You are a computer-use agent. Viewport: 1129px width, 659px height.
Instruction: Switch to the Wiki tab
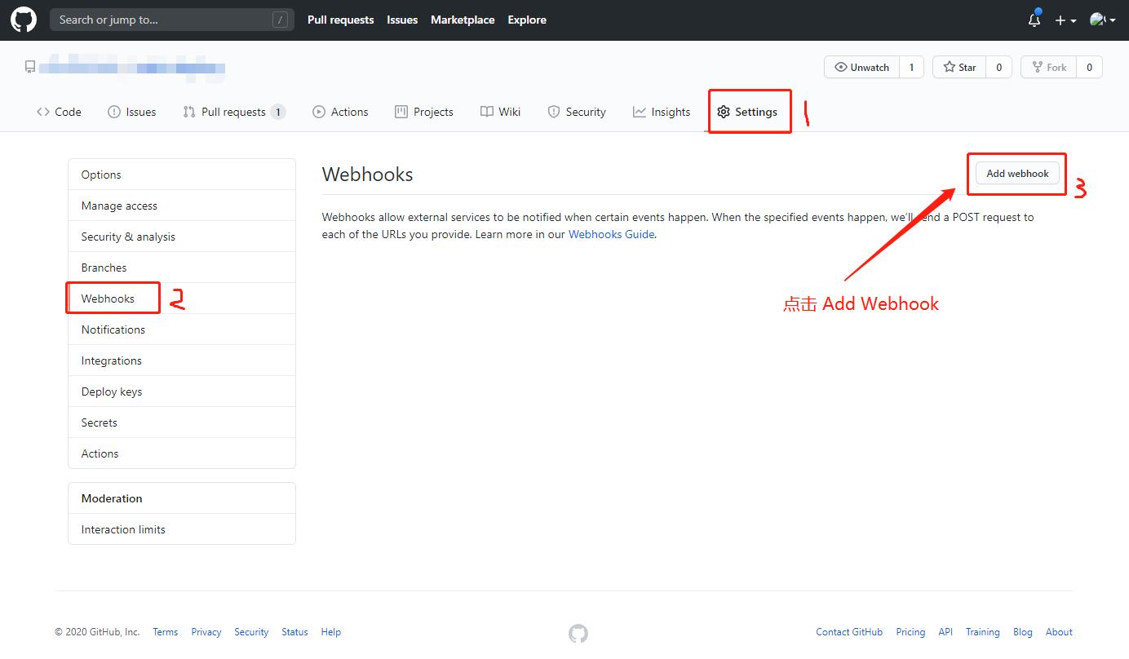(x=500, y=112)
